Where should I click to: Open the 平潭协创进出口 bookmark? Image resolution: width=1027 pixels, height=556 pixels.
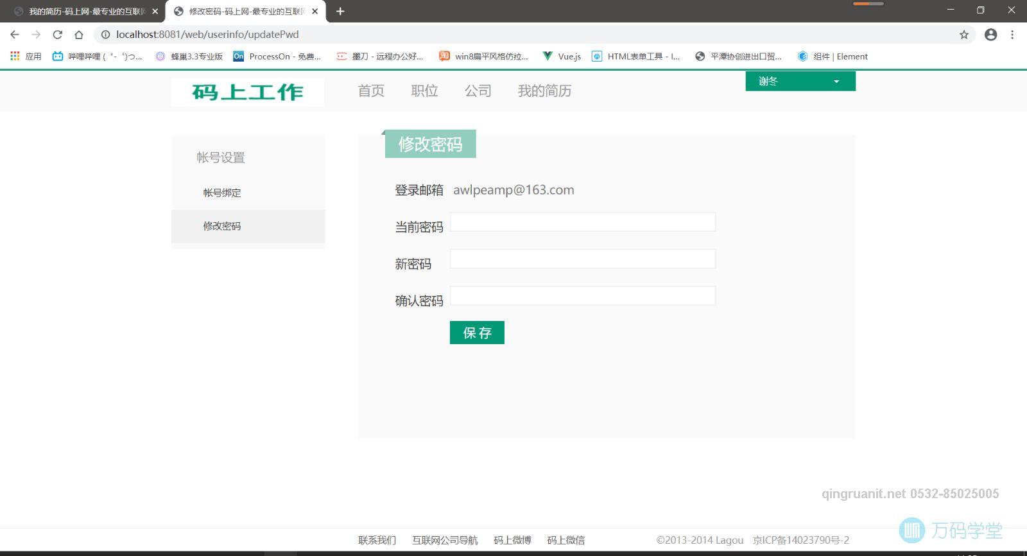pyautogui.click(x=738, y=56)
